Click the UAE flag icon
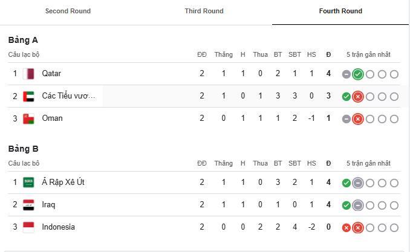The image size is (410, 252). (x=28, y=96)
